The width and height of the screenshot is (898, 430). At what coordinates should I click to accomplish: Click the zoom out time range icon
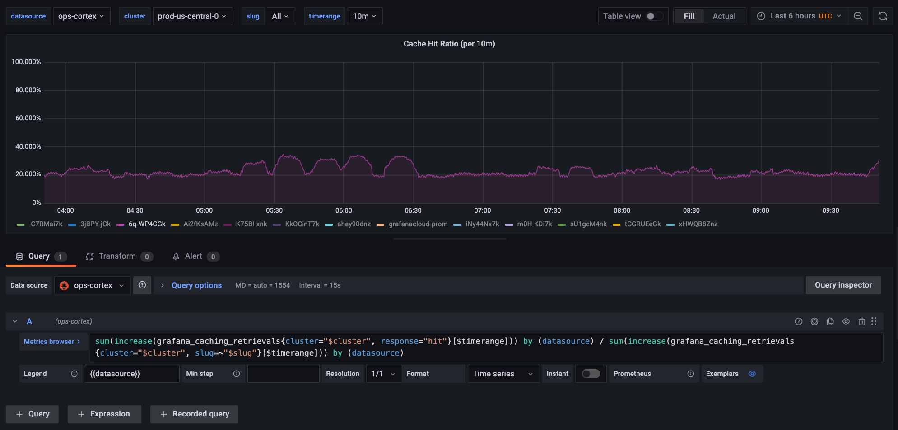point(858,16)
